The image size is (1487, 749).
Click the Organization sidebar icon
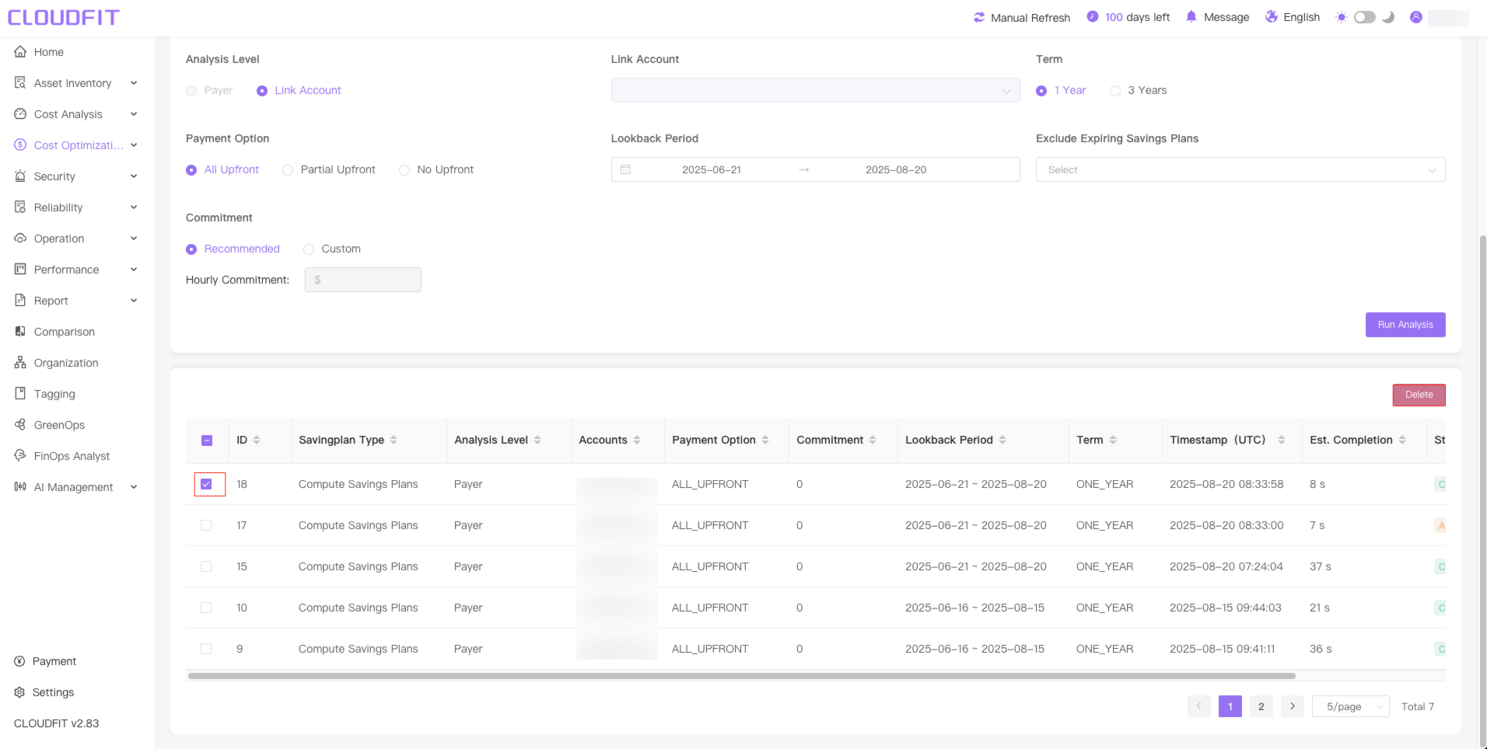tap(20, 363)
